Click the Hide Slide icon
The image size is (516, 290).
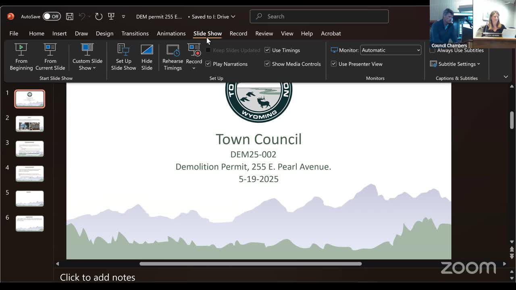(147, 57)
